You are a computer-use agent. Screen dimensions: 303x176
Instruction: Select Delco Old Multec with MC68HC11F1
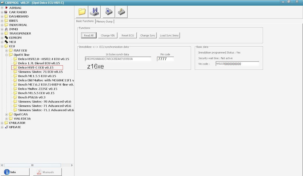pos(46,80)
